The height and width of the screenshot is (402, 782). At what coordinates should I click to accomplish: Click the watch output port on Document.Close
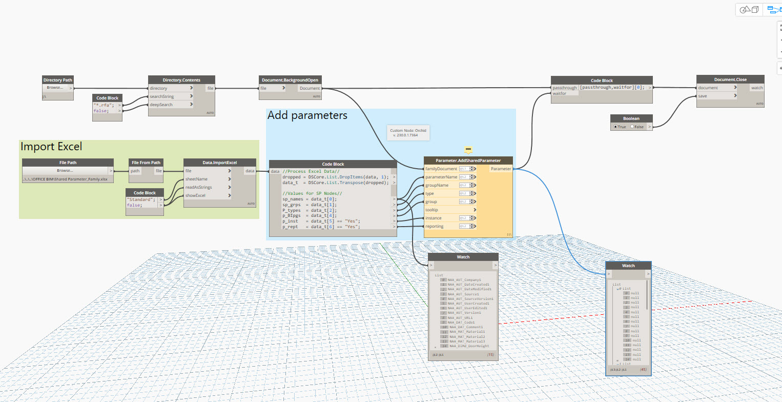coord(756,88)
